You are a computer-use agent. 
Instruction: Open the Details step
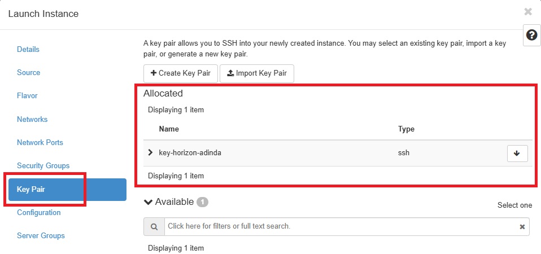[28, 49]
